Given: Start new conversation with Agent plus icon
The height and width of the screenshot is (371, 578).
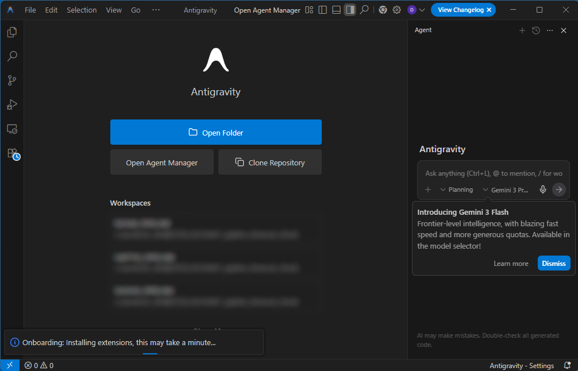Looking at the screenshot, I should click(x=522, y=30).
